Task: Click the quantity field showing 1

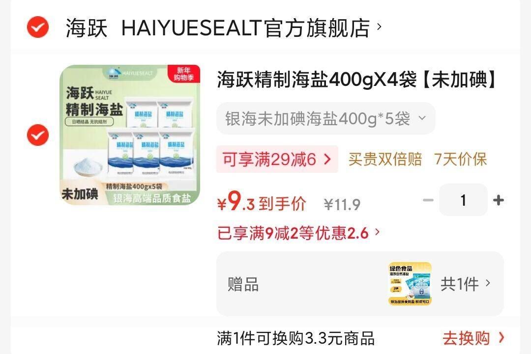Action: click(x=463, y=200)
